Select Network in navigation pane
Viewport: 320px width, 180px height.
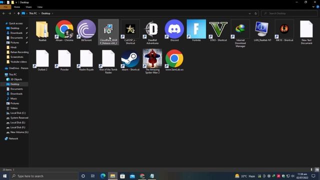pos(13,138)
